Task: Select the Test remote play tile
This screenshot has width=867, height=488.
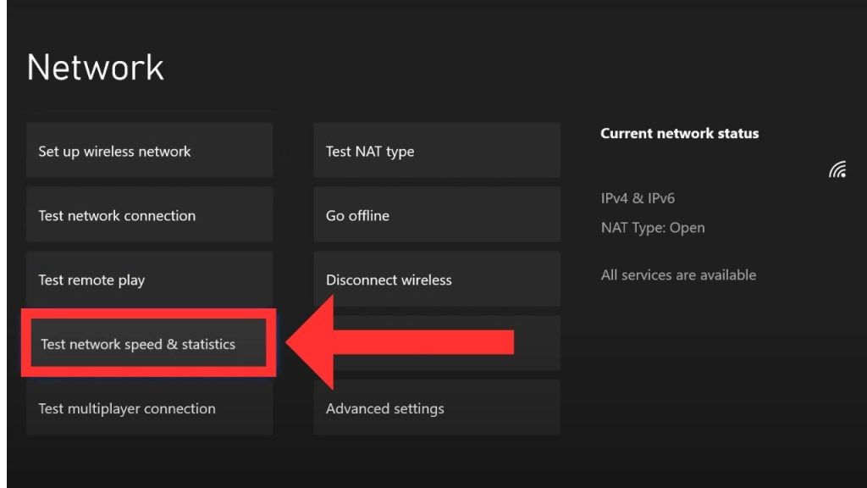Action: click(149, 280)
